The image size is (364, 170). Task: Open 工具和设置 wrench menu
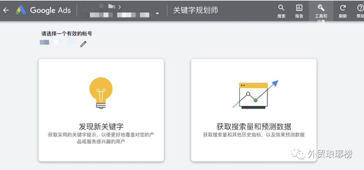tap(321, 11)
